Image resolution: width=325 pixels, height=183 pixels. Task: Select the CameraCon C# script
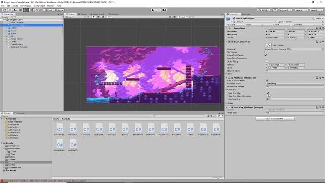(73, 129)
